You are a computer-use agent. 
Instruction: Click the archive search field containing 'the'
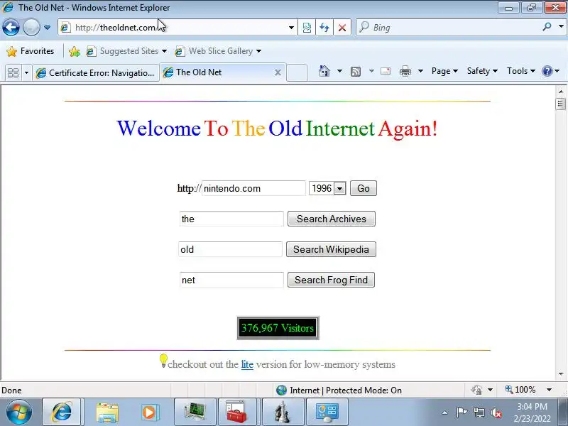pos(231,219)
